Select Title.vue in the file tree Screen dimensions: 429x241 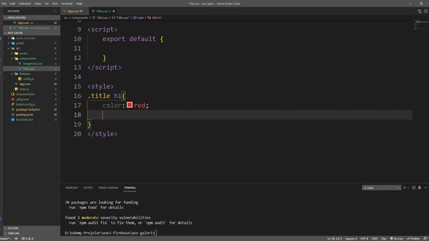click(32, 68)
